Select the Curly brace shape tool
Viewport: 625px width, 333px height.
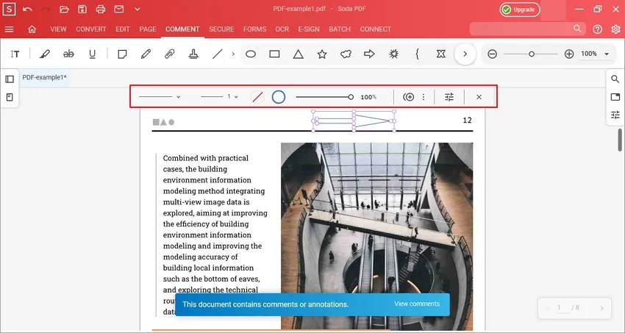click(x=418, y=54)
